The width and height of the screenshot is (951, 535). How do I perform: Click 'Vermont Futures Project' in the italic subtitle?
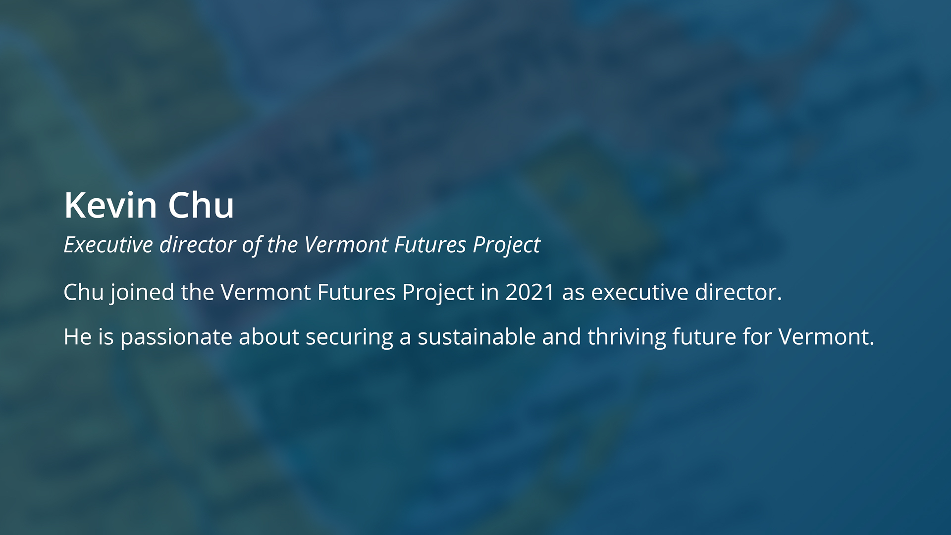pos(422,245)
